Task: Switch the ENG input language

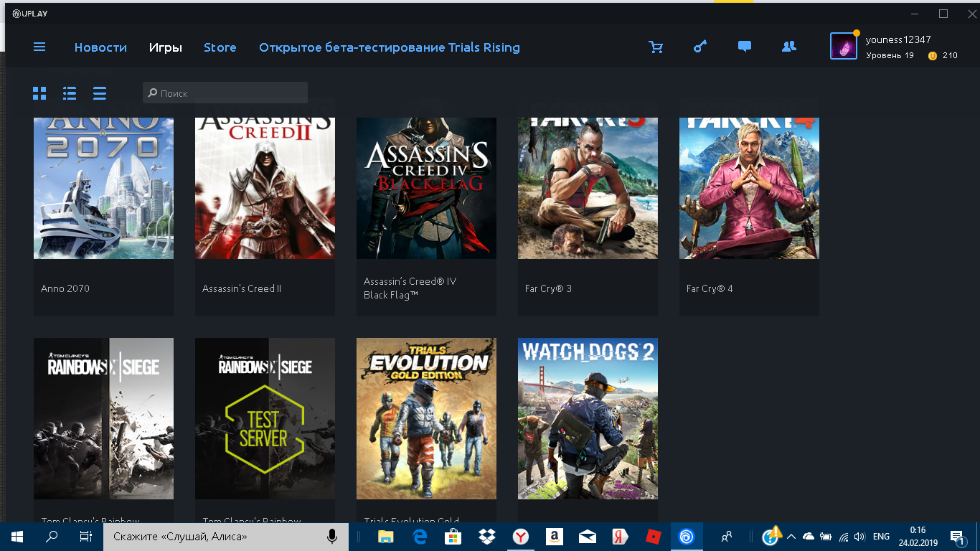Action: click(881, 537)
